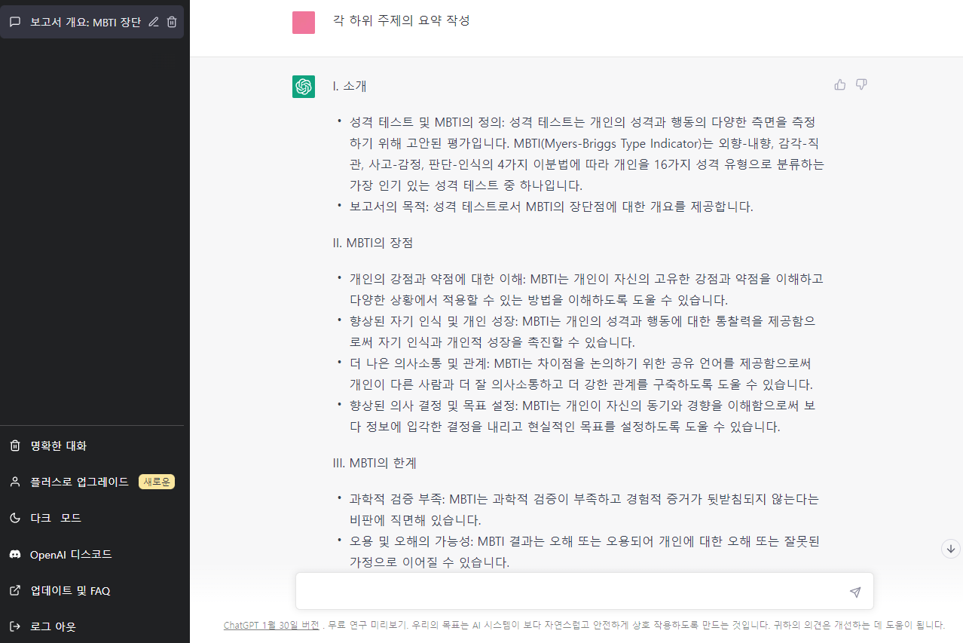Edit the conversation title with the pencil icon
The image size is (963, 643).
tap(154, 22)
